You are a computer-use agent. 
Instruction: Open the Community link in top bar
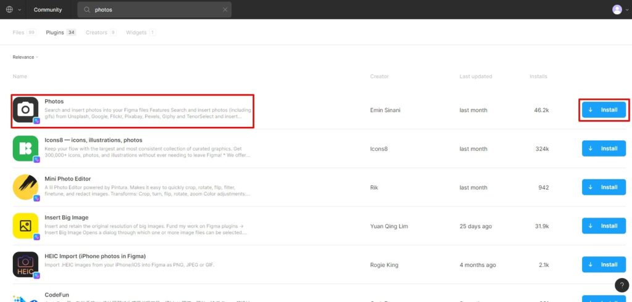(x=48, y=10)
